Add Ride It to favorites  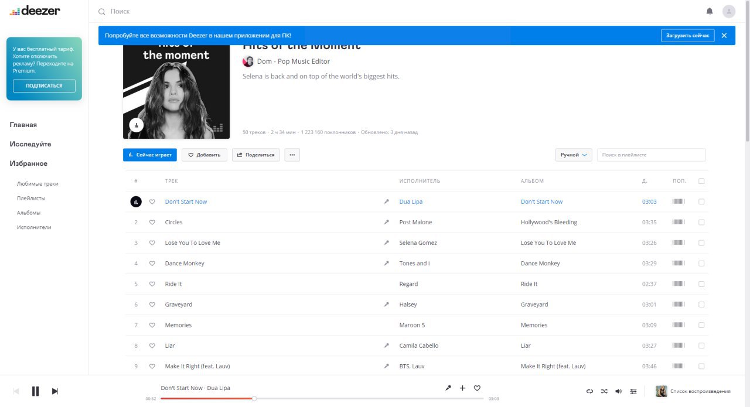pos(152,284)
